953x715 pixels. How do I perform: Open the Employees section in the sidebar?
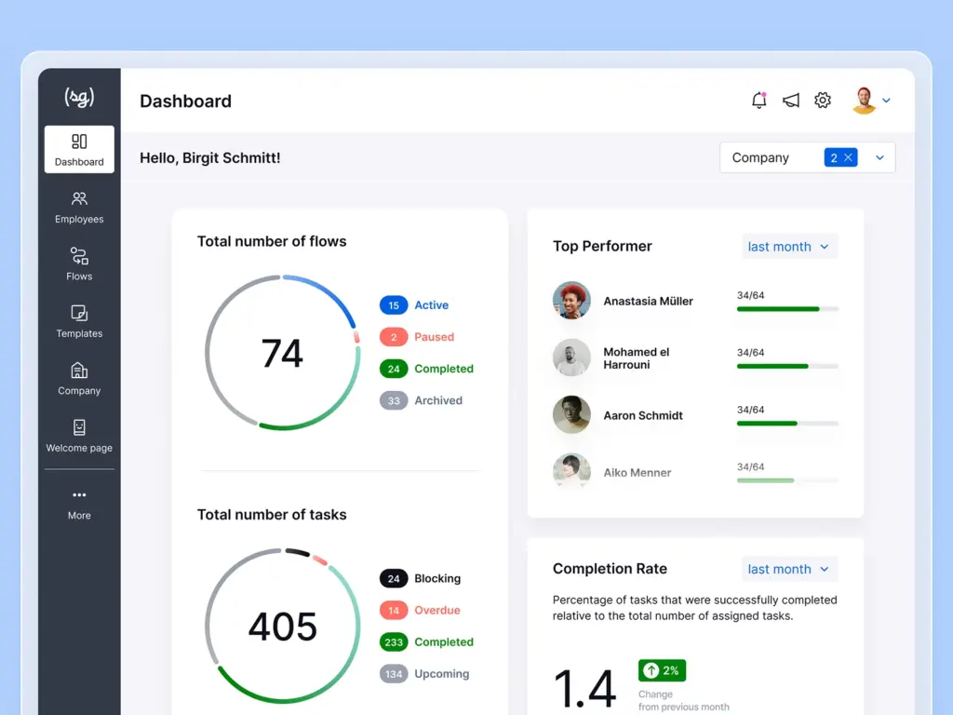(78, 207)
